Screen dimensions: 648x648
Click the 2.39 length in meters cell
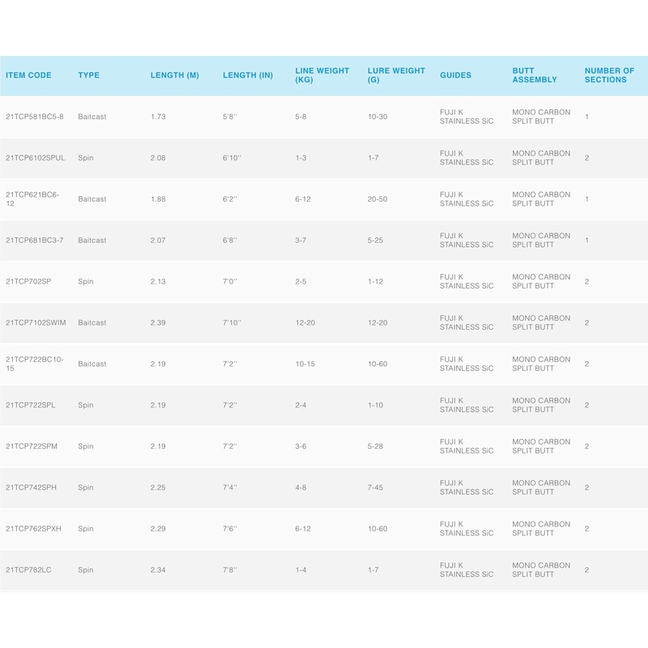tap(158, 323)
